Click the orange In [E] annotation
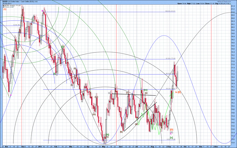237x148 pixels. [178, 92]
